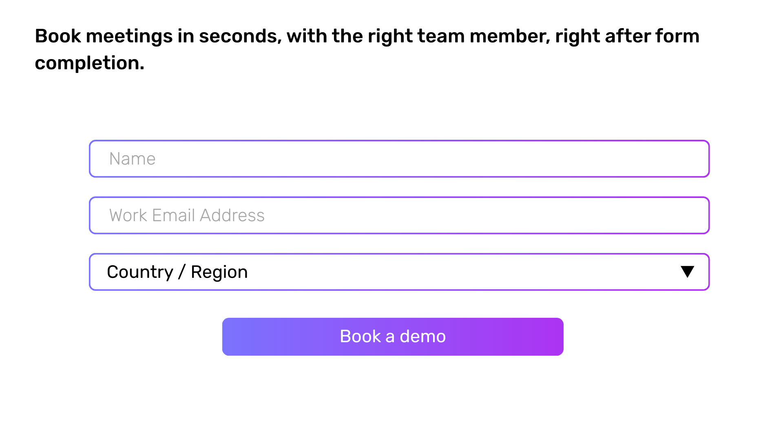Submit the form with Book a demo

click(x=393, y=337)
